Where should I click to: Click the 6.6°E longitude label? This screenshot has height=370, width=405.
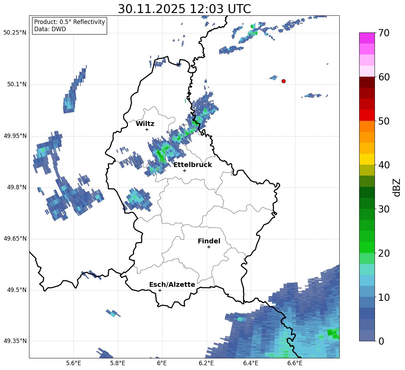(295, 363)
